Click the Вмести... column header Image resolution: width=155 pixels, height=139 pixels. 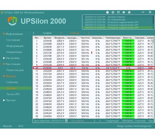(x=128, y=38)
